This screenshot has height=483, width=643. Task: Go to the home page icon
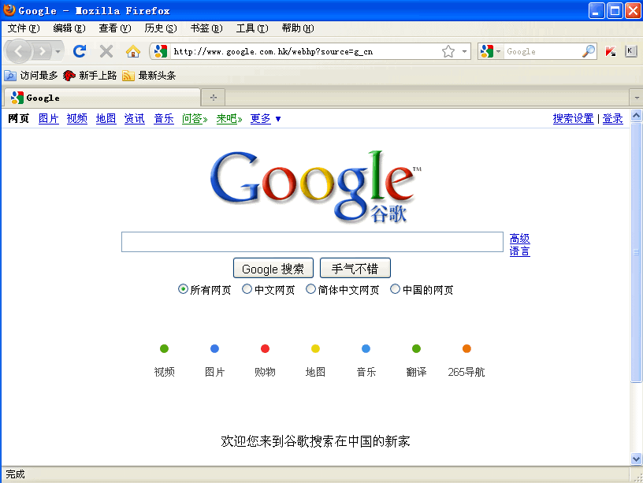pyautogui.click(x=133, y=51)
